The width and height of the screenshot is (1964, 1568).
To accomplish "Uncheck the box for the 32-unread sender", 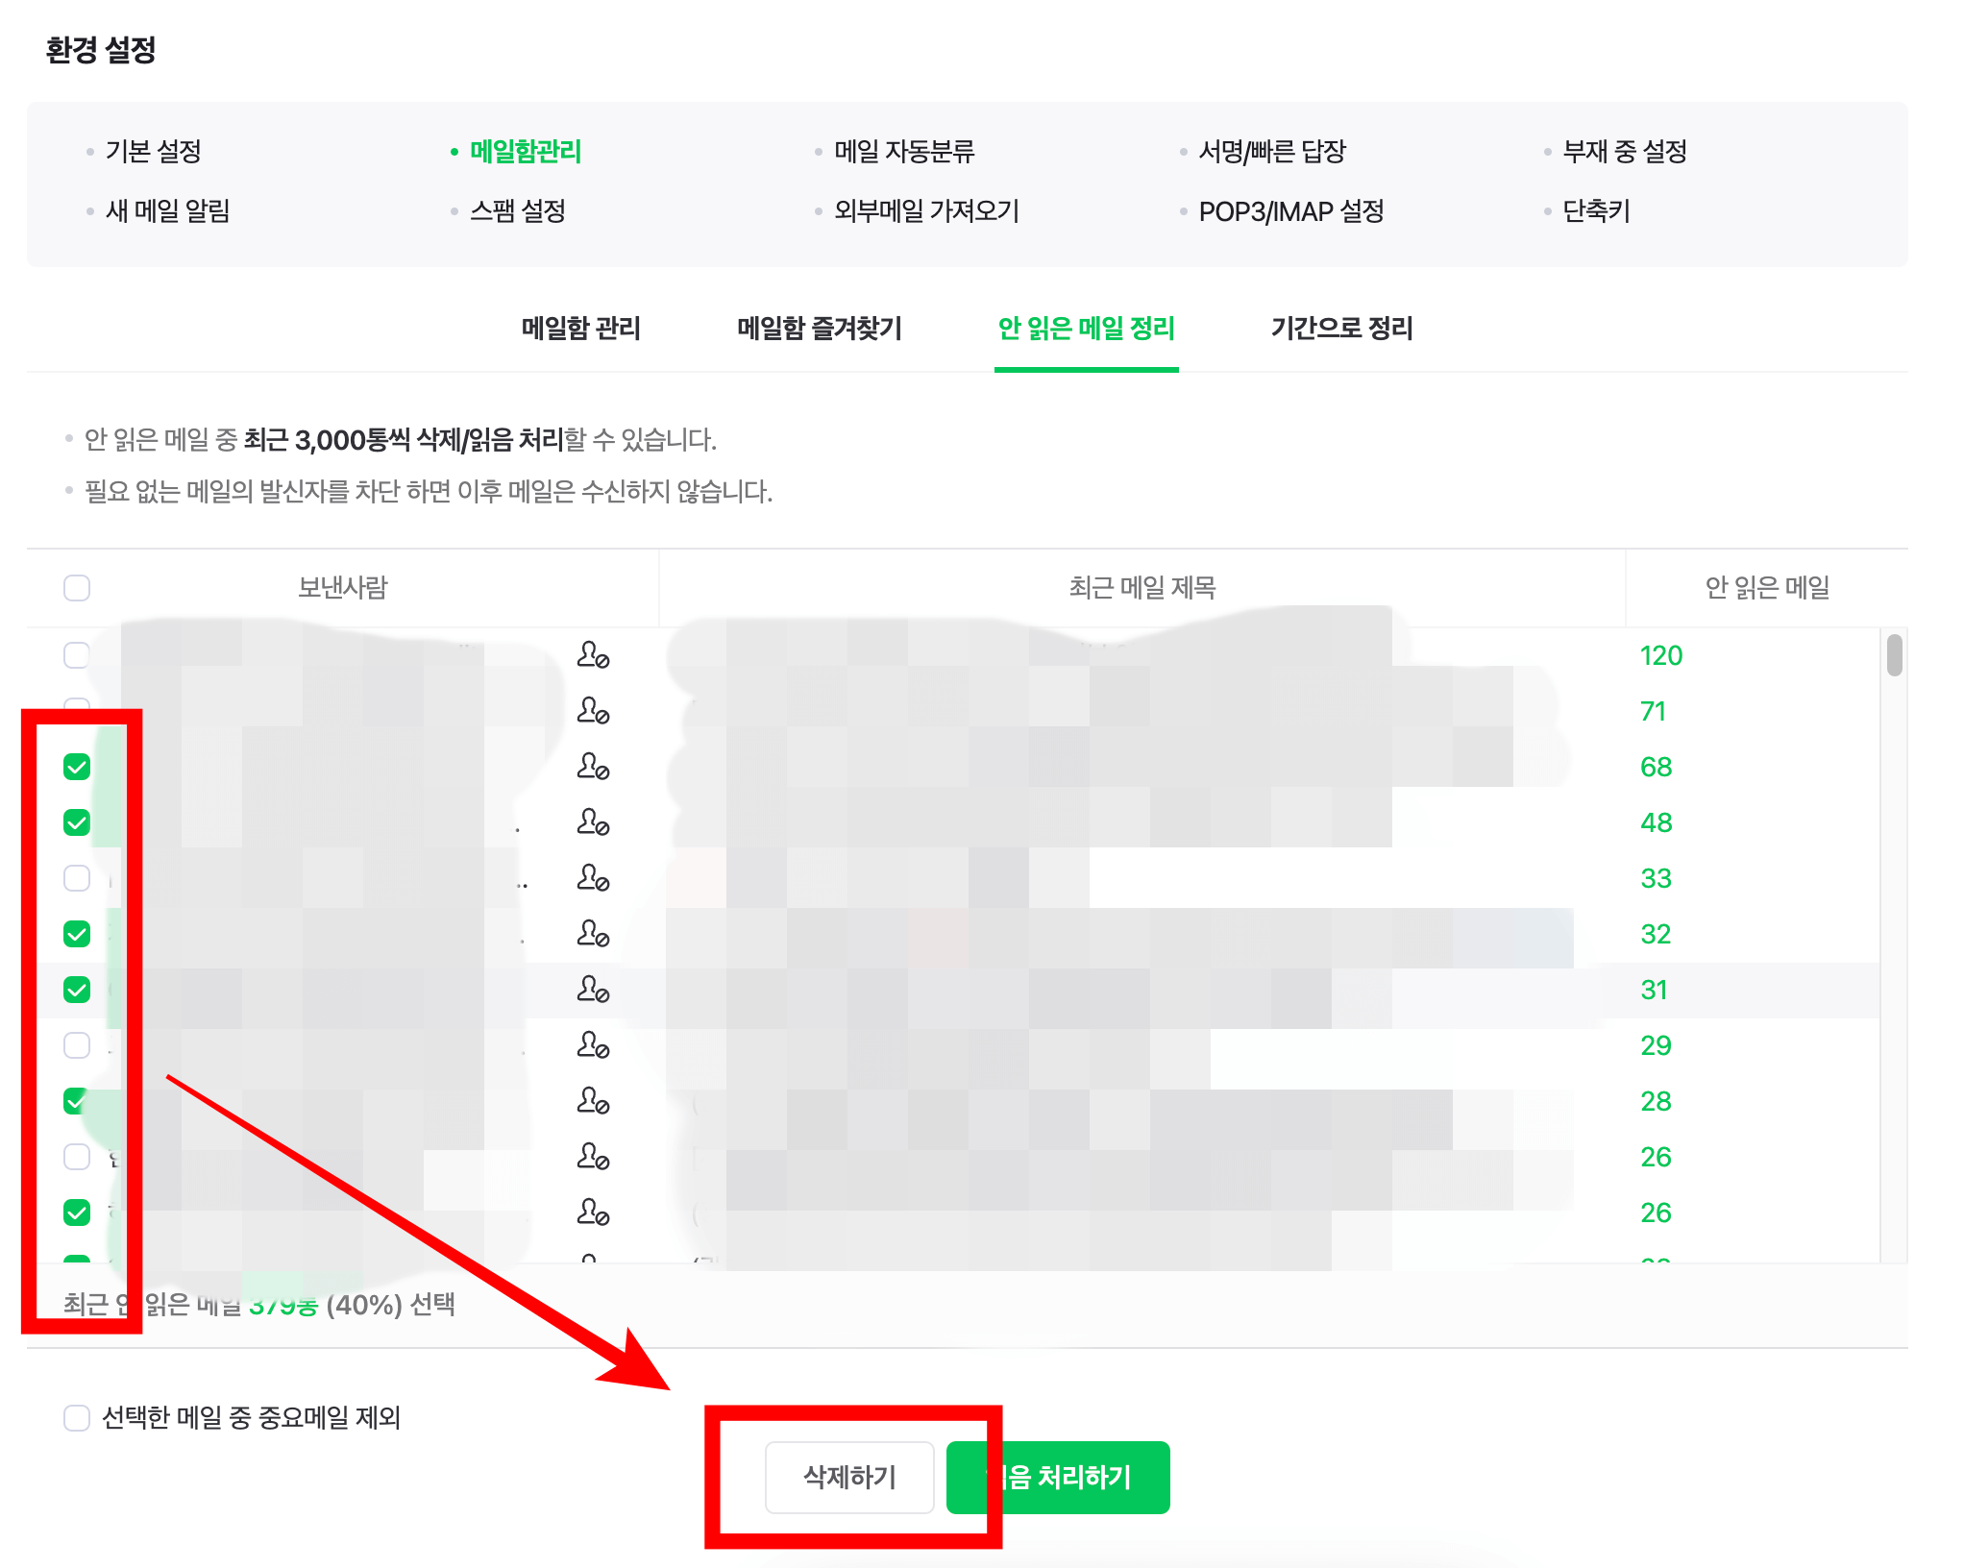I will click(77, 934).
